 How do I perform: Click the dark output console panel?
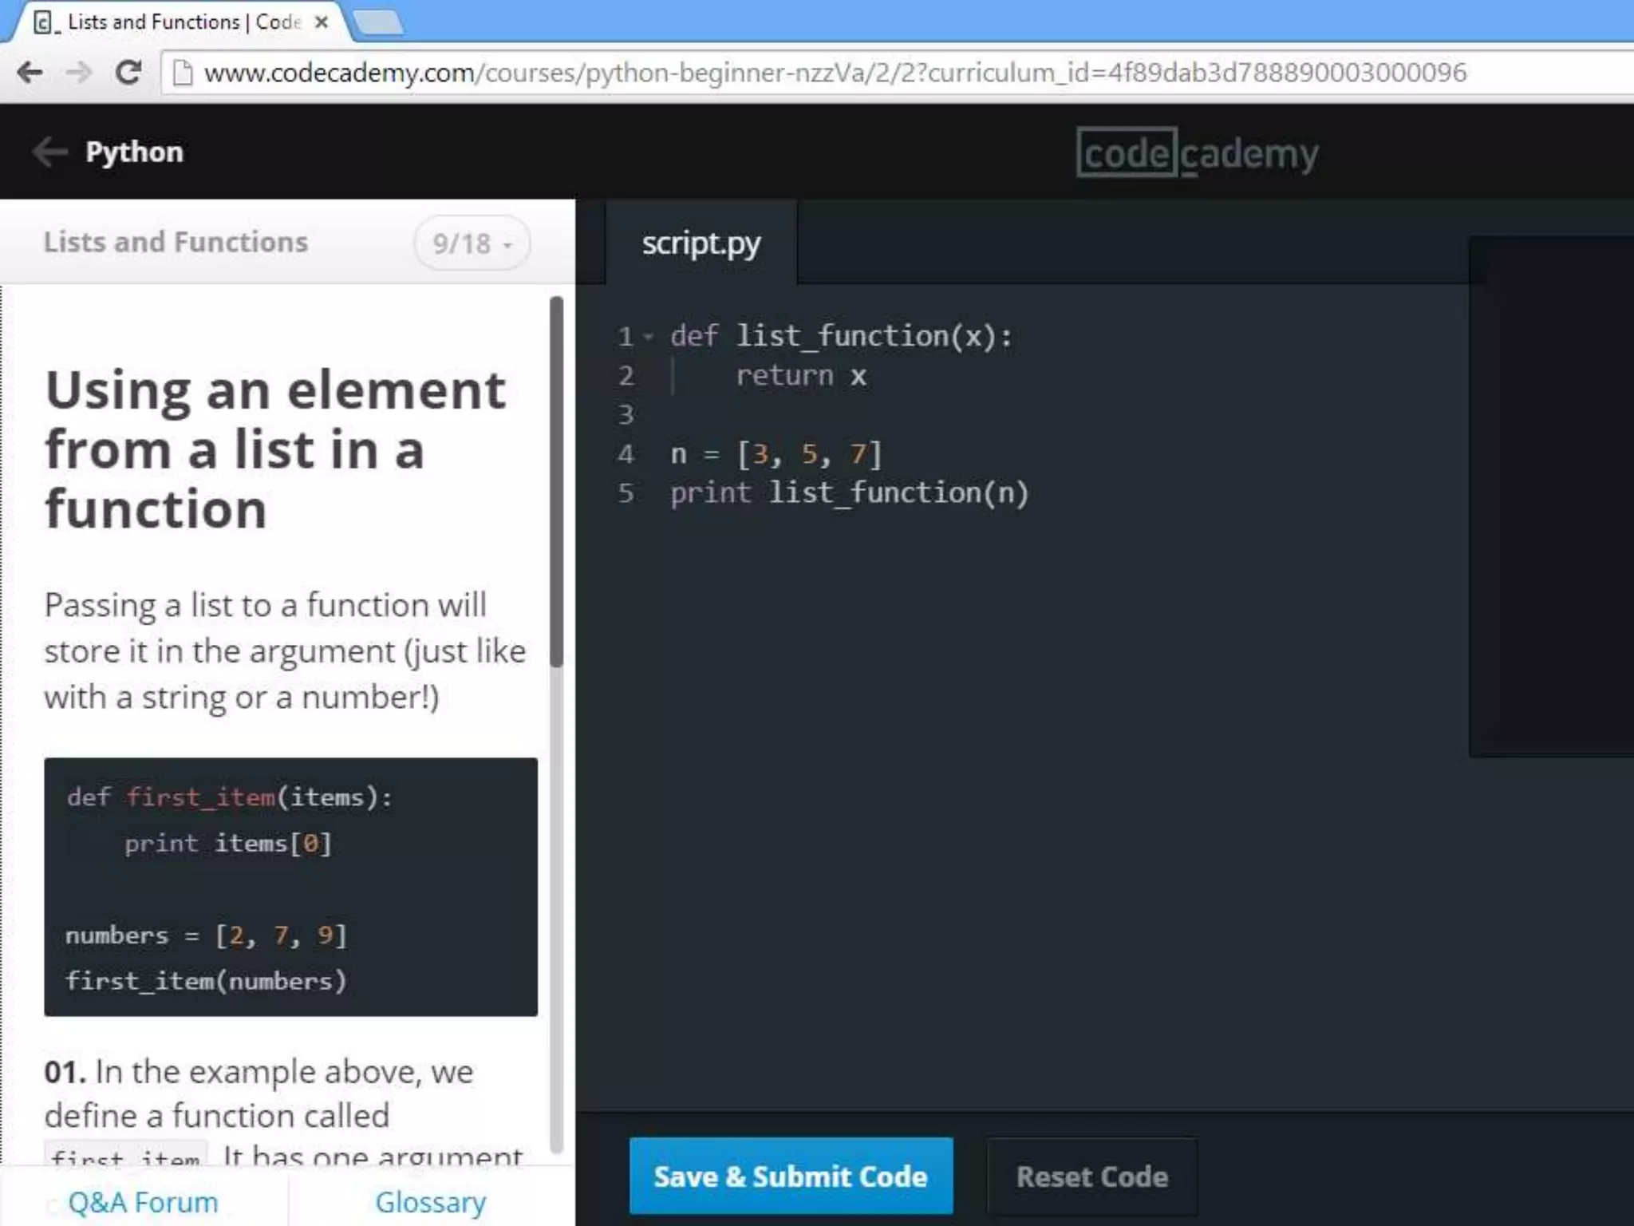click(x=1552, y=496)
